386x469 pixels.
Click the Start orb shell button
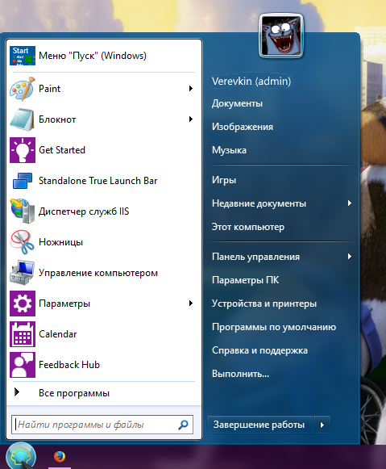[x=21, y=455]
